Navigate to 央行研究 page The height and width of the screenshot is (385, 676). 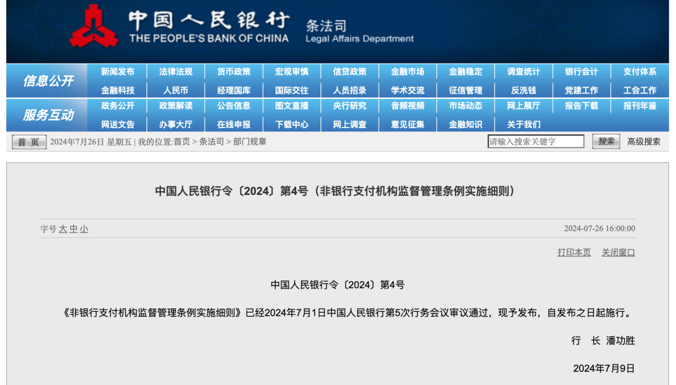pyautogui.click(x=350, y=106)
